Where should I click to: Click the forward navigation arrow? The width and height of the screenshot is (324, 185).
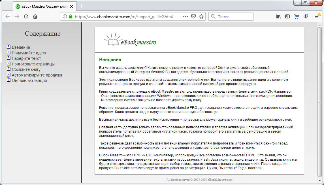pos(17,16)
